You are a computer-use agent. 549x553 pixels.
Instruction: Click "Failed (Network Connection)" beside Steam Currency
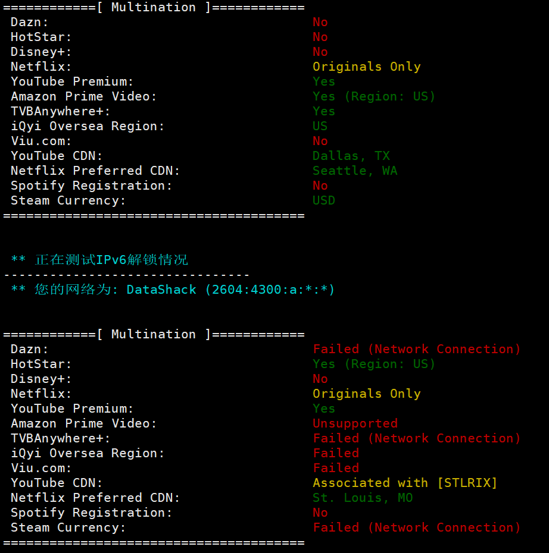coord(417,527)
